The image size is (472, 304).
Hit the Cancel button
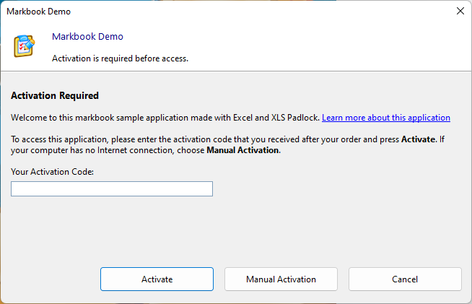[x=405, y=279]
